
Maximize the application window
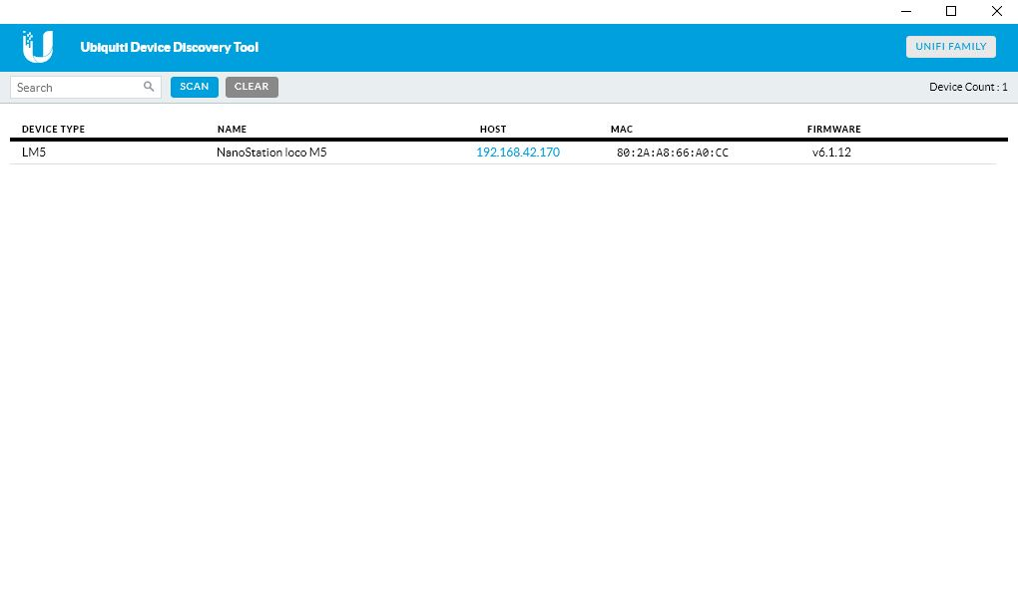(x=951, y=11)
